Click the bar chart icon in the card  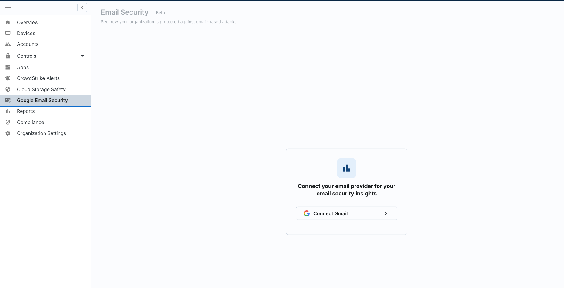click(347, 168)
